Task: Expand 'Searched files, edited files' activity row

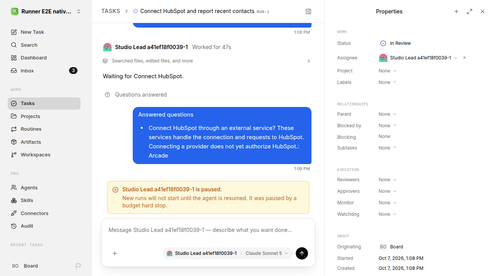Action: click(x=207, y=61)
